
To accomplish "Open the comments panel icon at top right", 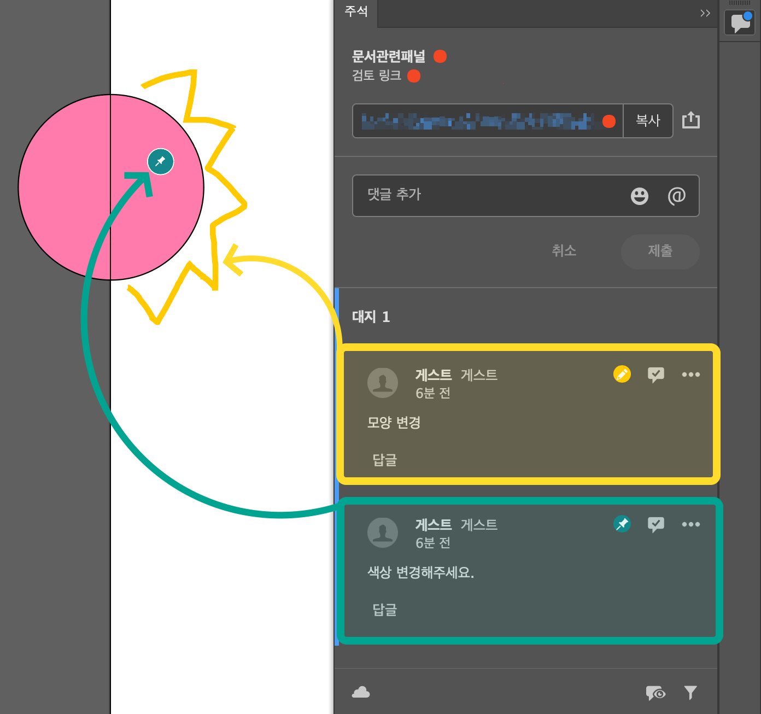I will point(739,22).
